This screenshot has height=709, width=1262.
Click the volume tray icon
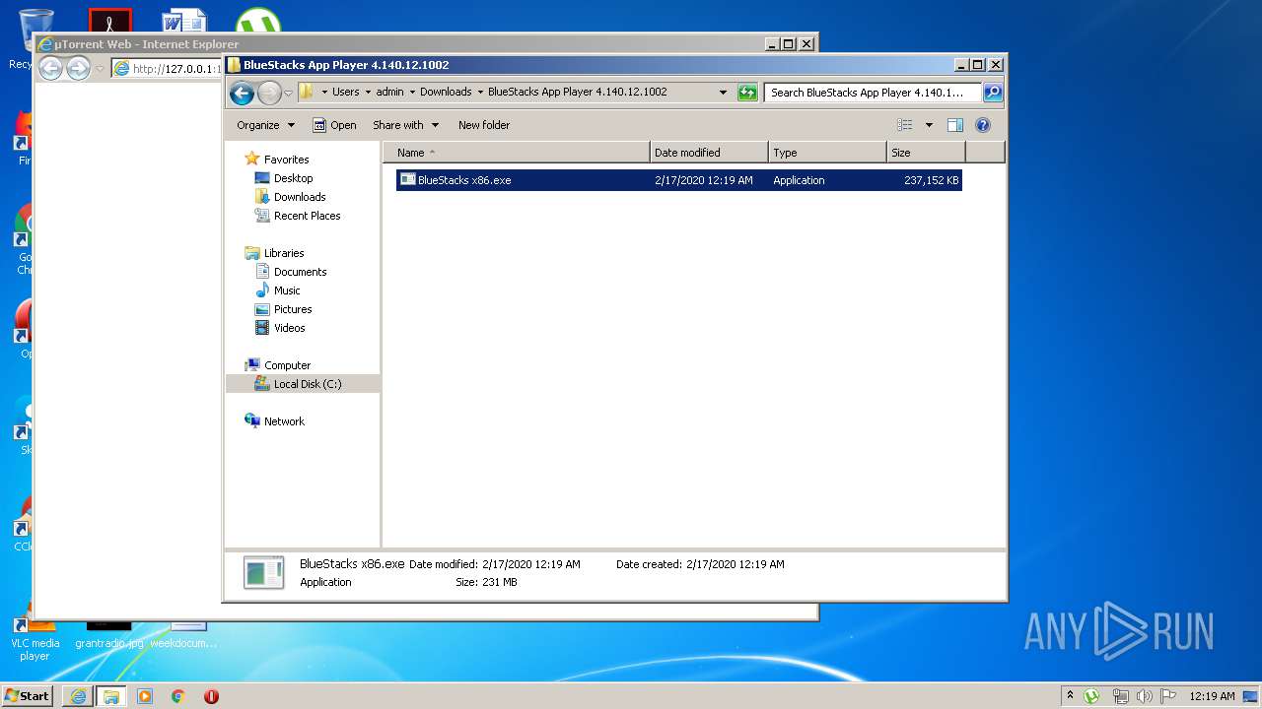[1145, 696]
